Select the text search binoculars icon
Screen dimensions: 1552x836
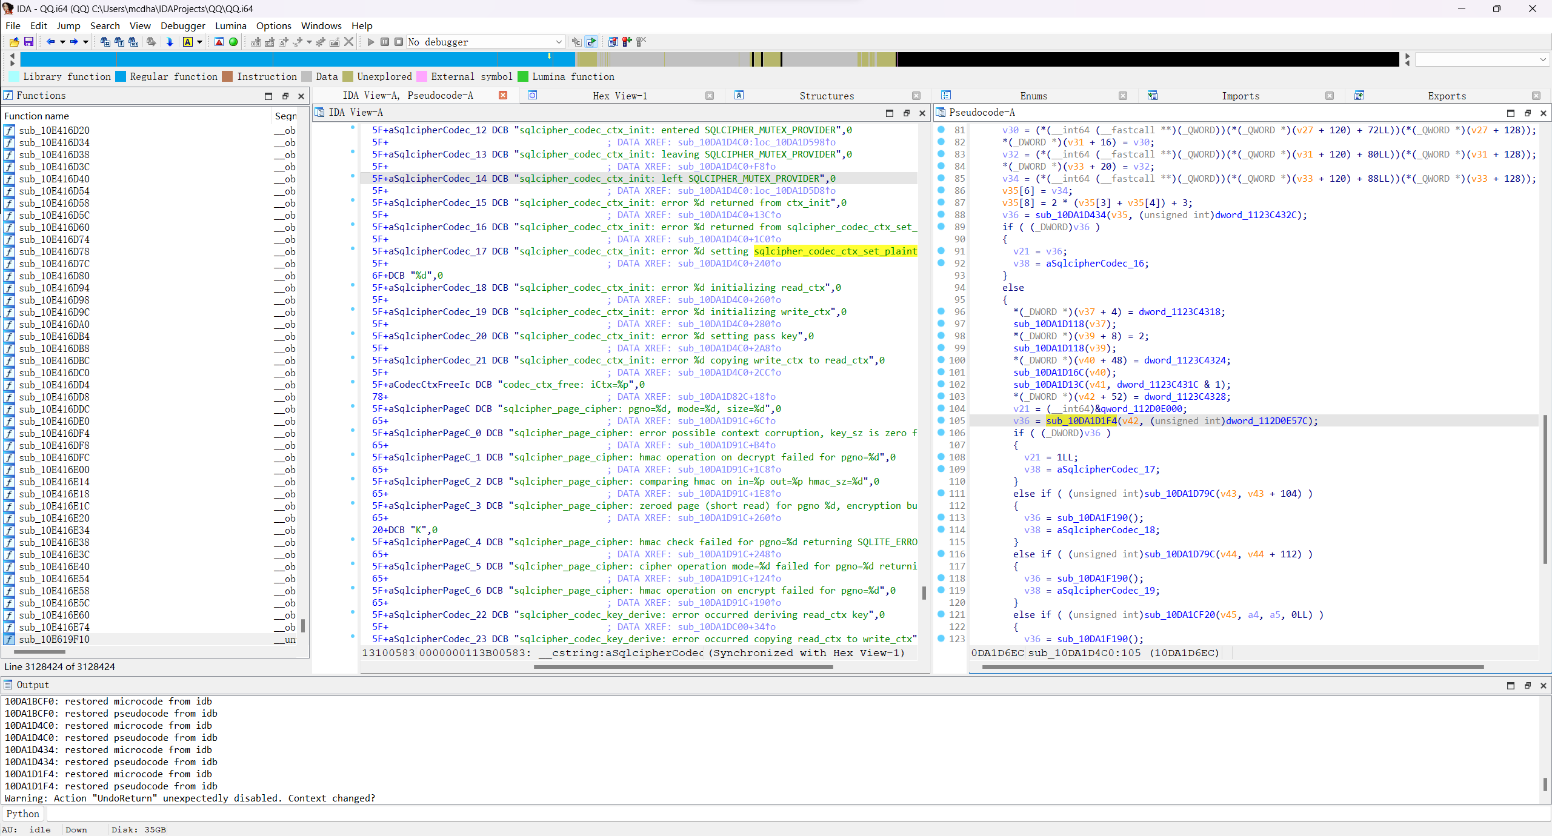[120, 42]
